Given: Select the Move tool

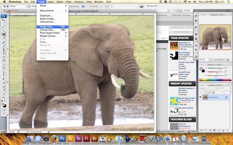Looking at the screenshot, I should [4, 20].
